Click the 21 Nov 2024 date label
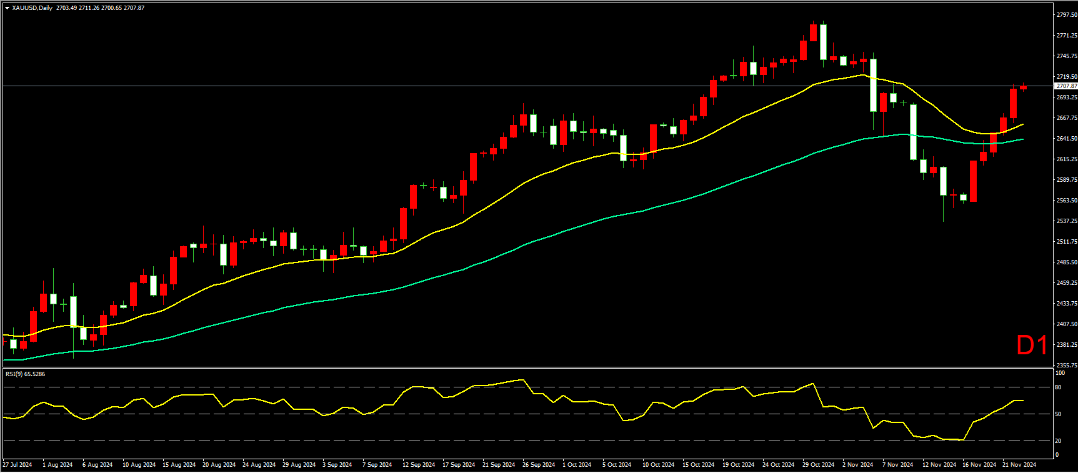 pyautogui.click(x=1019, y=464)
